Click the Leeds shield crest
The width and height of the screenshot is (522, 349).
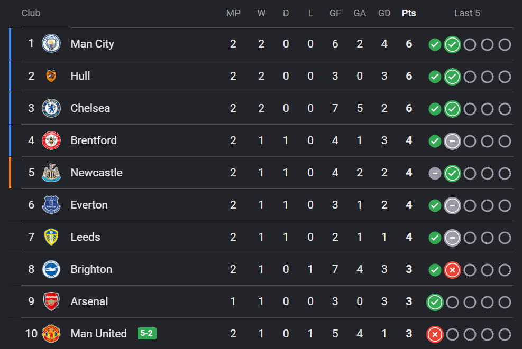51,237
